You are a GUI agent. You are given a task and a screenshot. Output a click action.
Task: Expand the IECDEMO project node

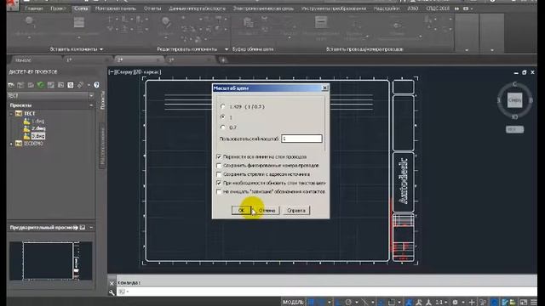coord(11,144)
